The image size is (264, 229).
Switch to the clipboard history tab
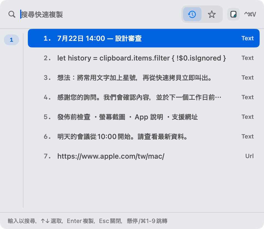[x=192, y=14]
